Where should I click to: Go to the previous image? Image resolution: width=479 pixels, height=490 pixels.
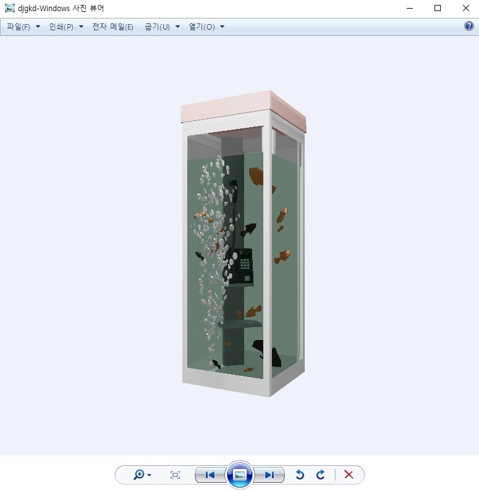point(210,475)
